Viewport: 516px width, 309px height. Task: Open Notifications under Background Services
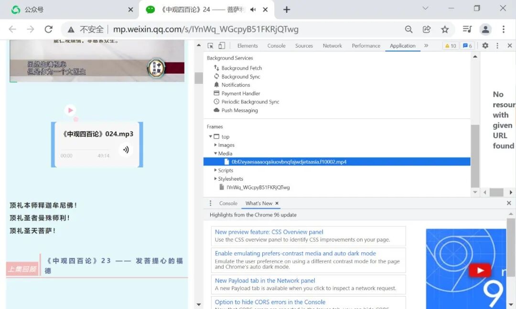(x=236, y=85)
